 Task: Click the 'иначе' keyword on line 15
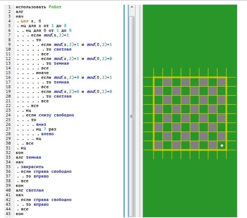point(42,73)
